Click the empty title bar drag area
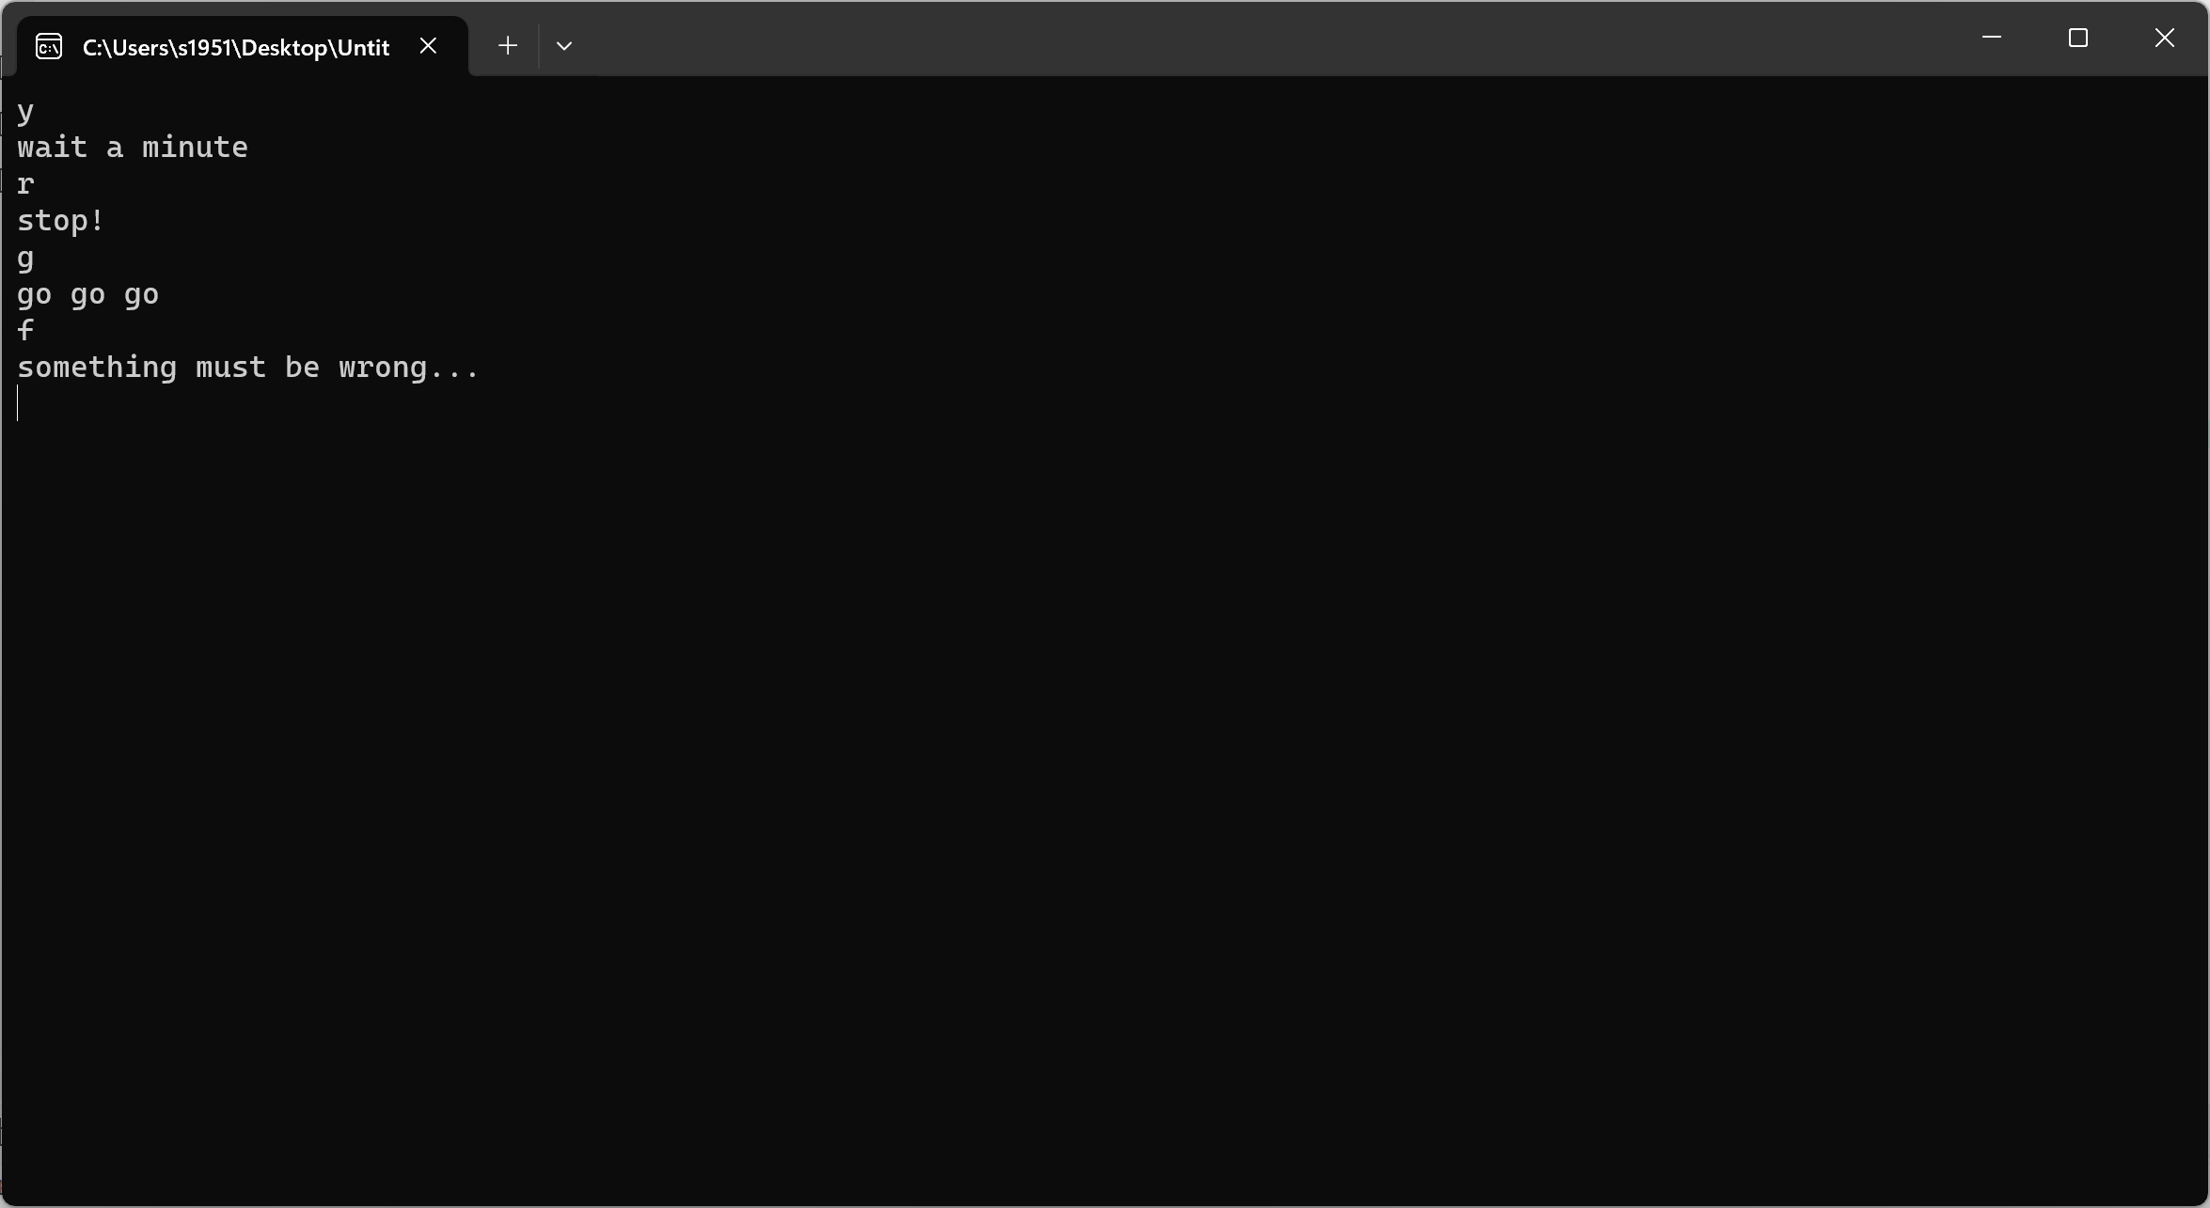Image resolution: width=2210 pixels, height=1208 pixels. coord(1223,38)
